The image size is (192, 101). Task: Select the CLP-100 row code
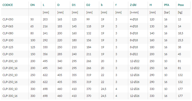[8, 40]
